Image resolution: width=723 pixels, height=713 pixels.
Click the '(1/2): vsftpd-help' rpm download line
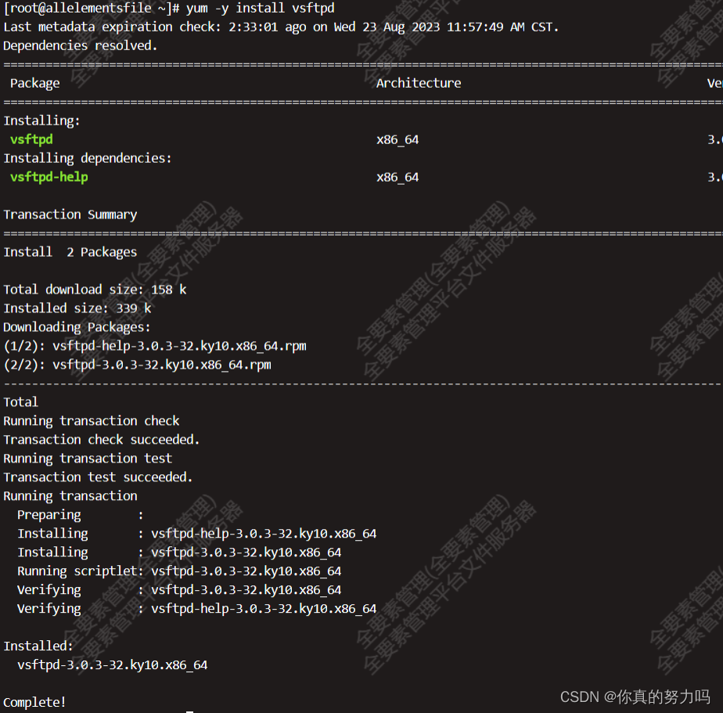155,346
